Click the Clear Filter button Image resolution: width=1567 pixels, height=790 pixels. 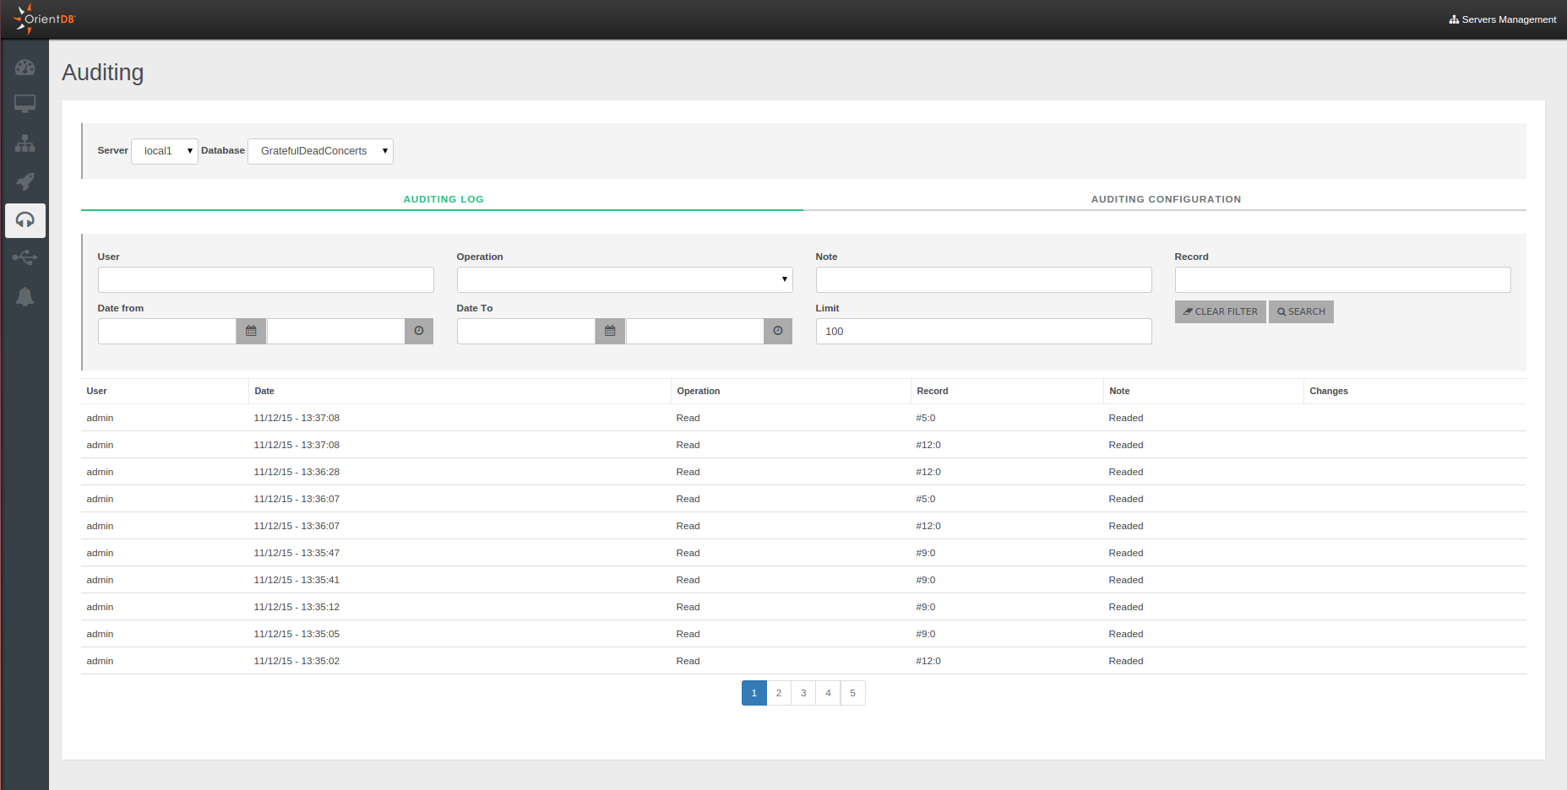(x=1220, y=311)
